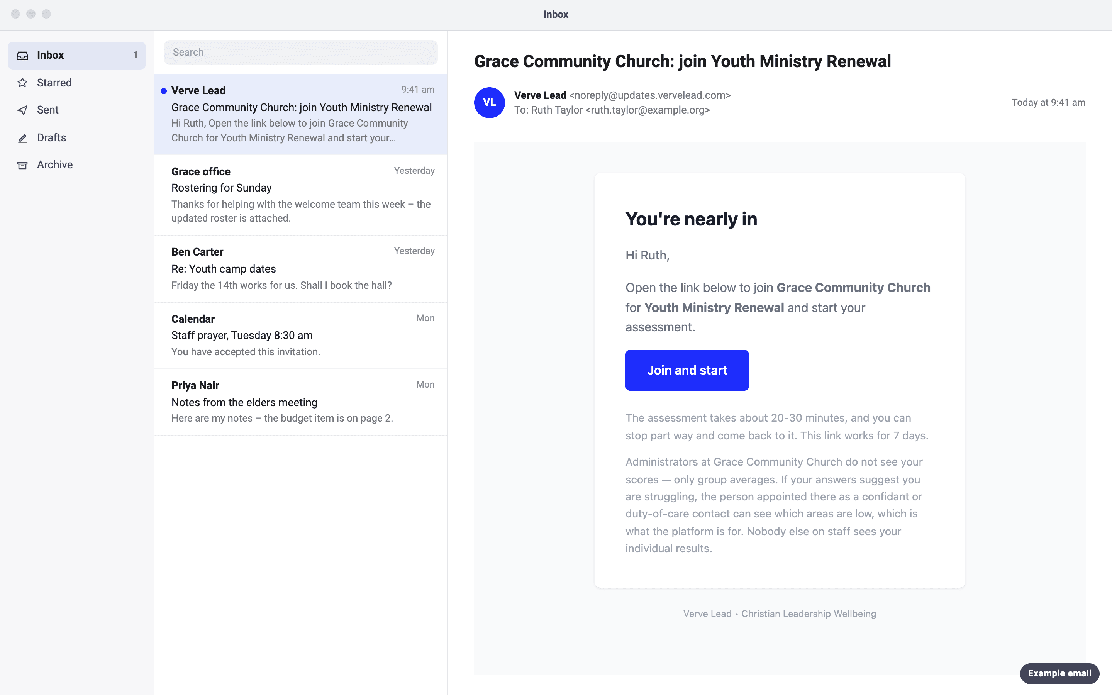
Task: Click sender address noreply@updates.vervelead.com
Action: [x=650, y=95]
